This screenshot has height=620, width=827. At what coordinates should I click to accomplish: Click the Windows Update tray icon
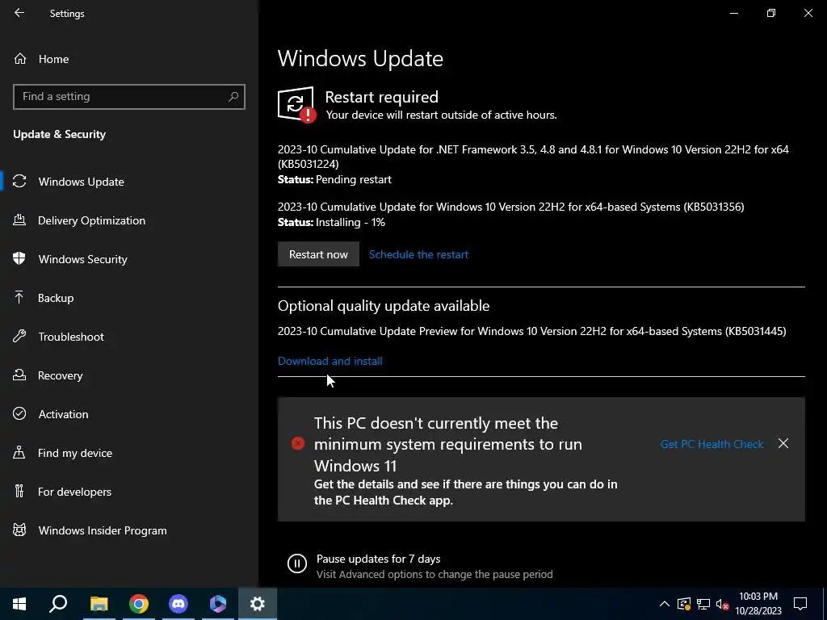tap(684, 604)
